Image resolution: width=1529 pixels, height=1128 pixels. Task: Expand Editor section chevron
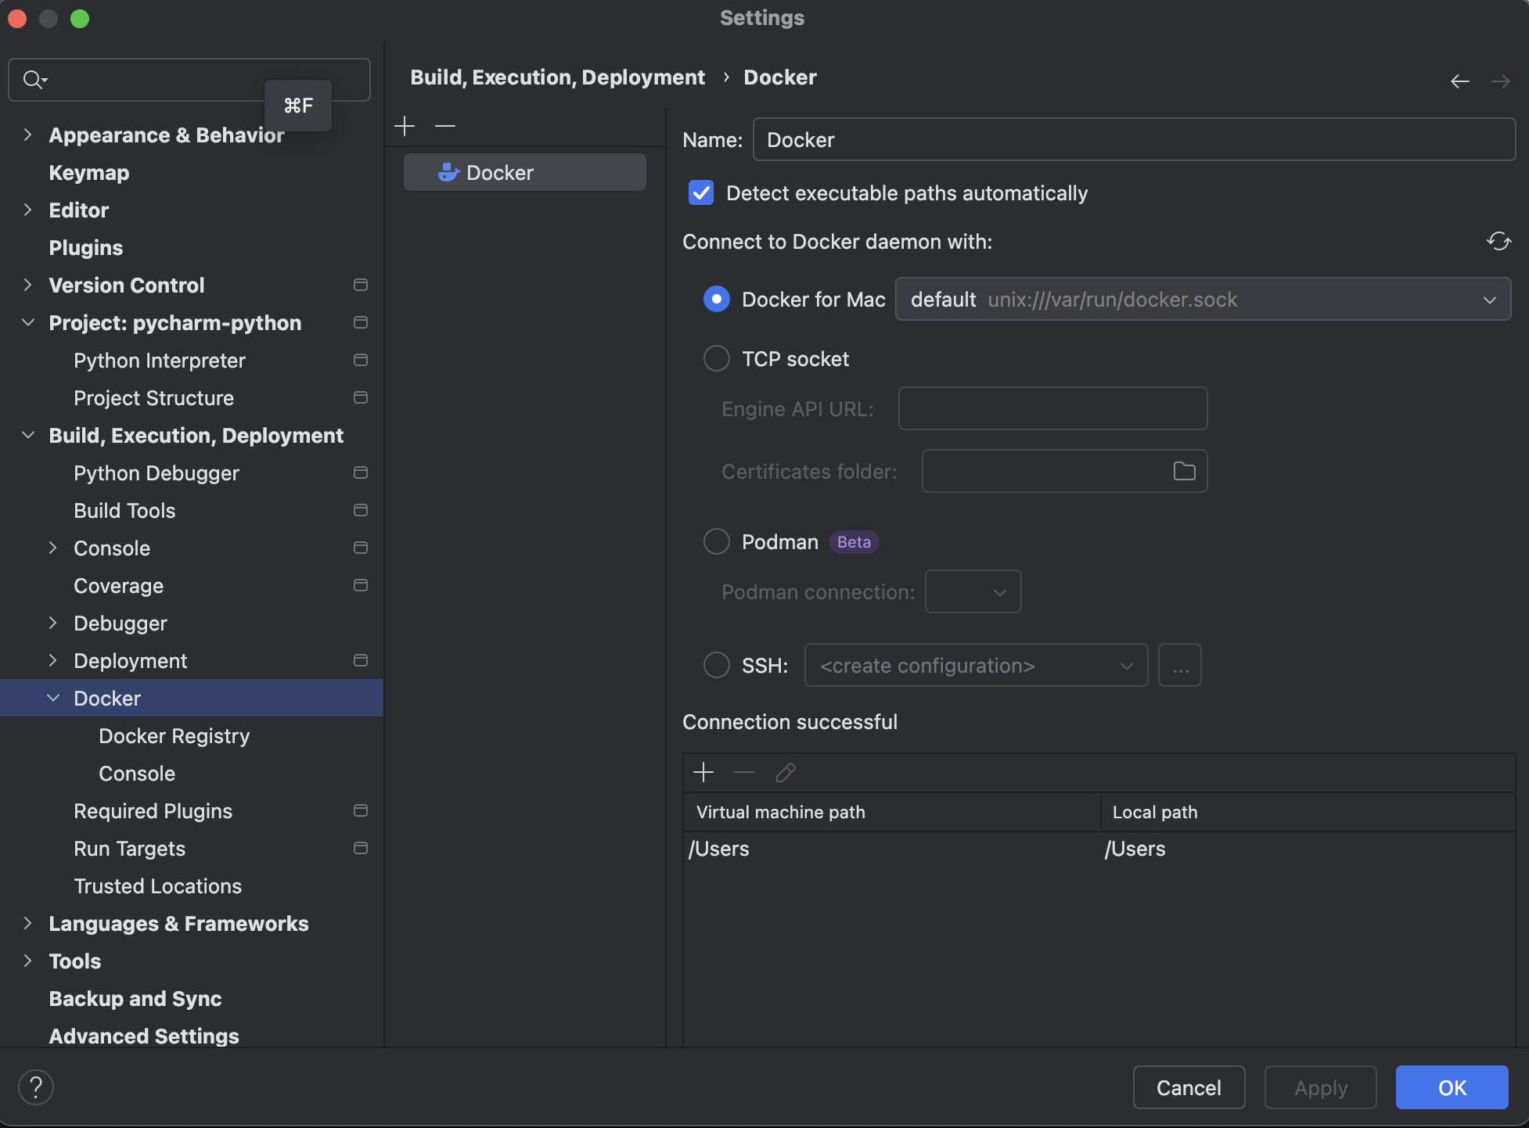point(27,210)
